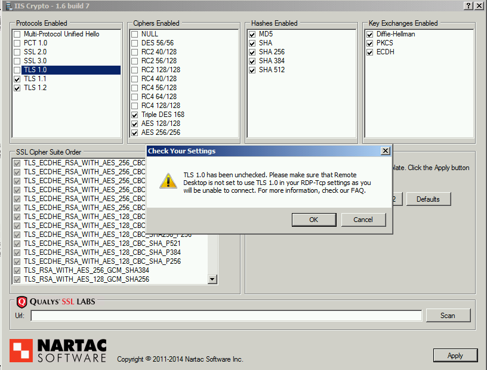Uncheck the SHA hash checkbox
The height and width of the screenshot is (370, 487).
(252, 43)
